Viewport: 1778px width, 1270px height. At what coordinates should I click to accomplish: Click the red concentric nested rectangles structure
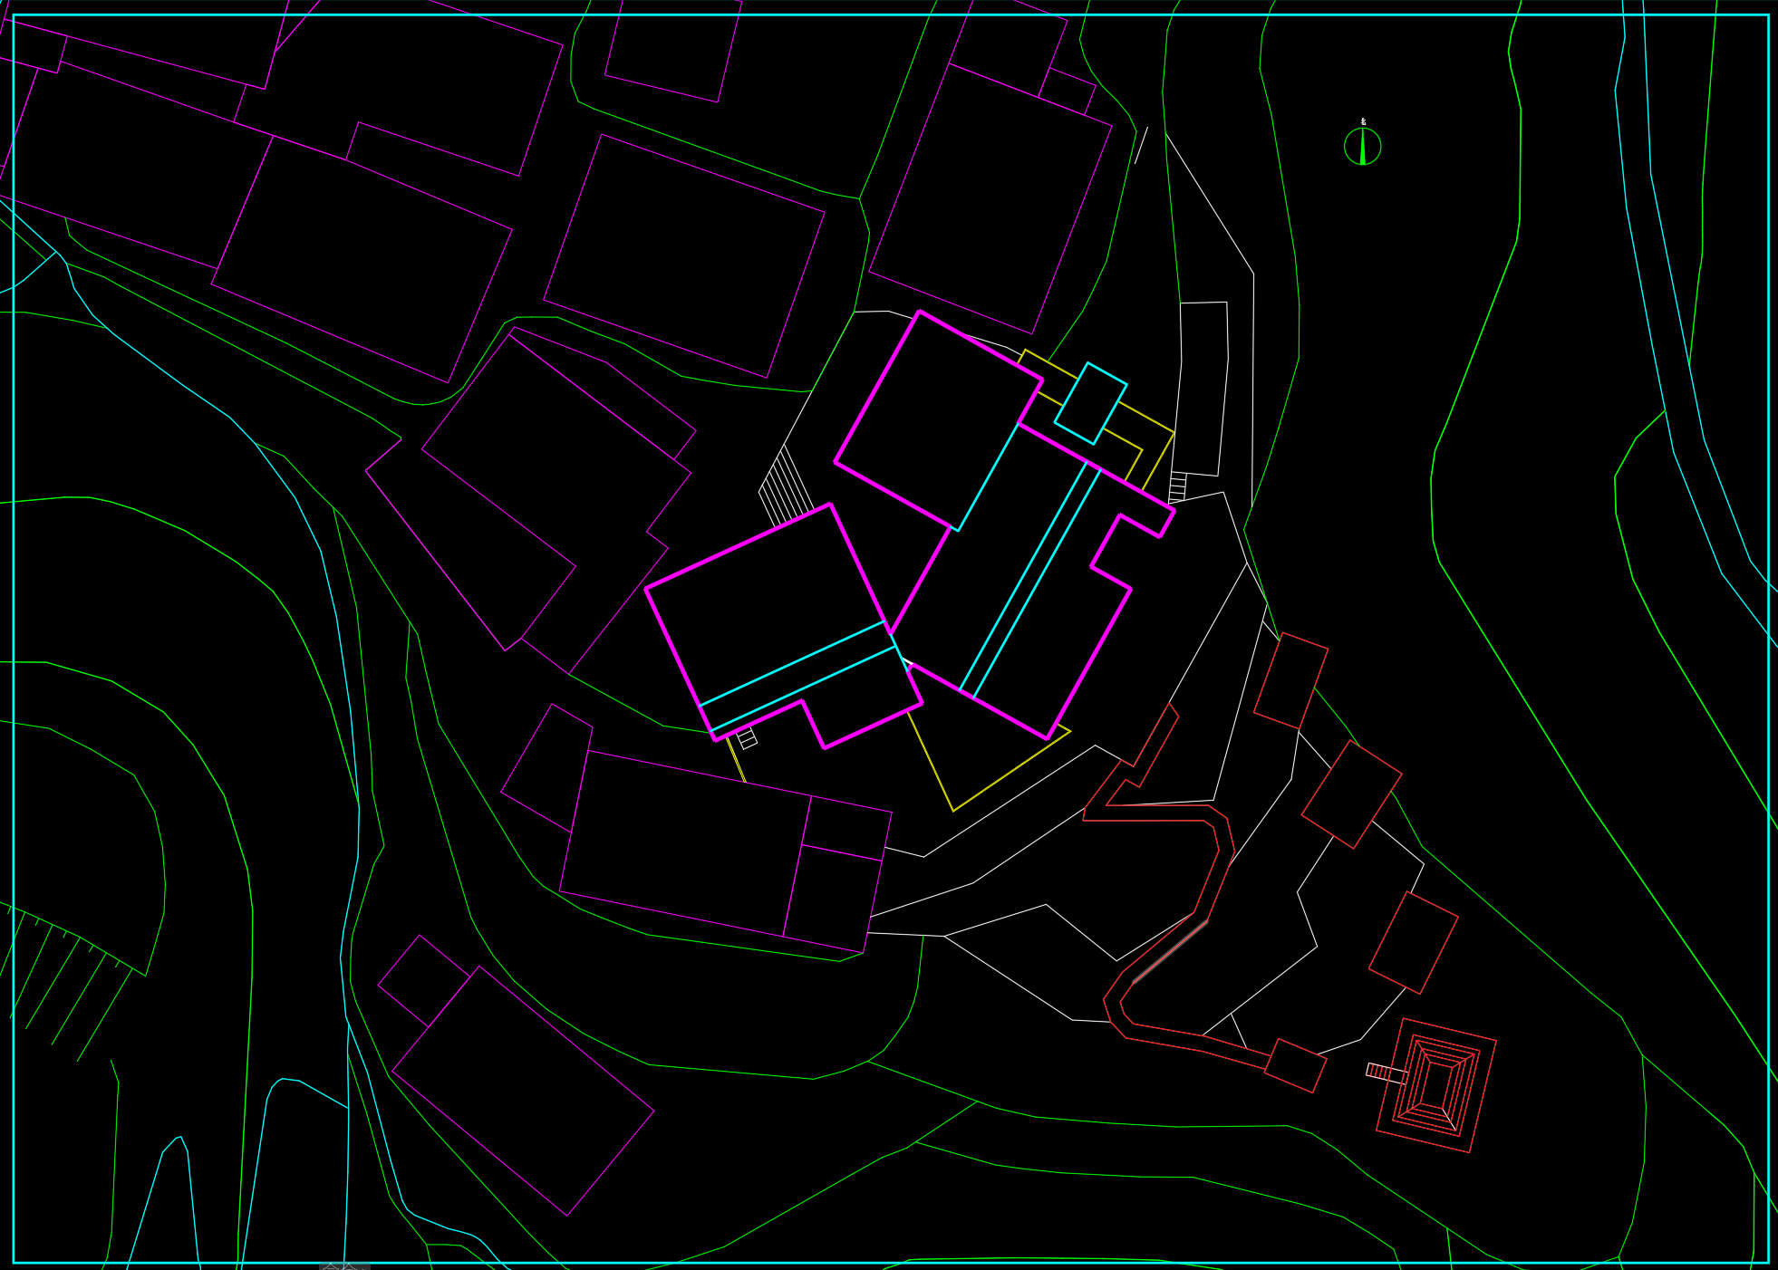1435,1085
